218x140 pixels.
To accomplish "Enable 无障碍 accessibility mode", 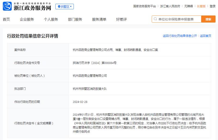I will 188,6.
